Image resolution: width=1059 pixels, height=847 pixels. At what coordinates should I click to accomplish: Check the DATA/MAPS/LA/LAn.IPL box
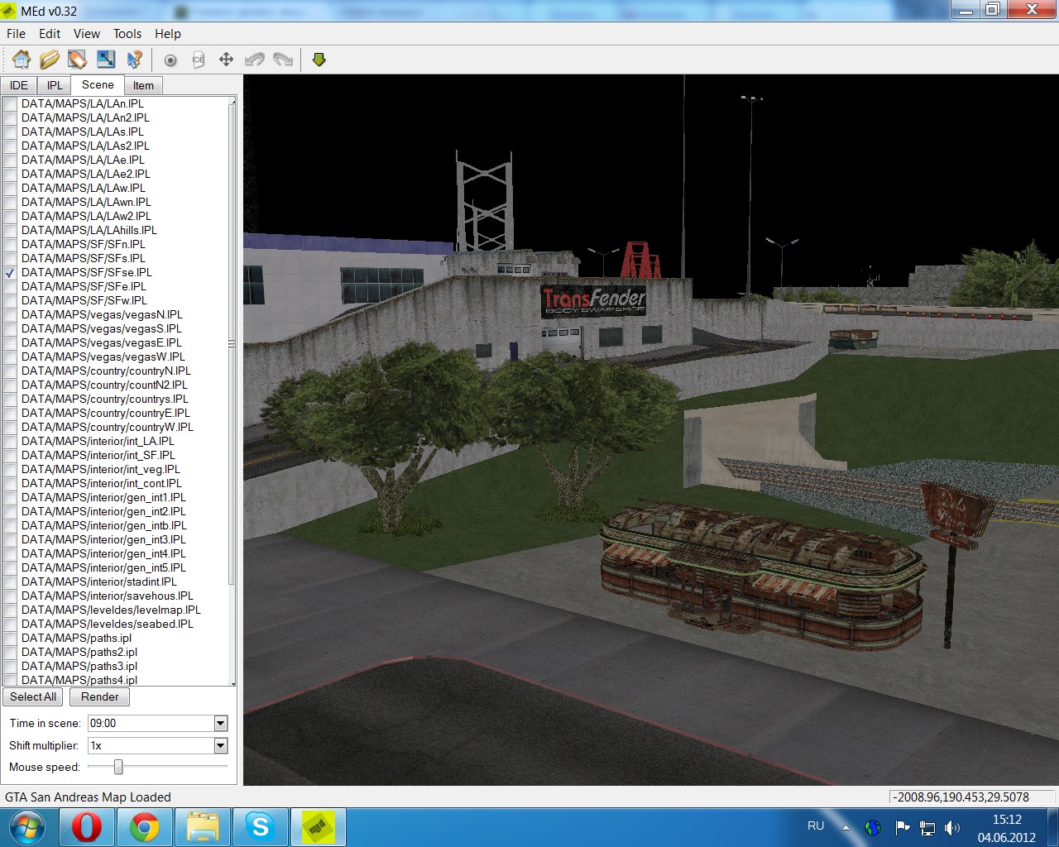pos(10,103)
